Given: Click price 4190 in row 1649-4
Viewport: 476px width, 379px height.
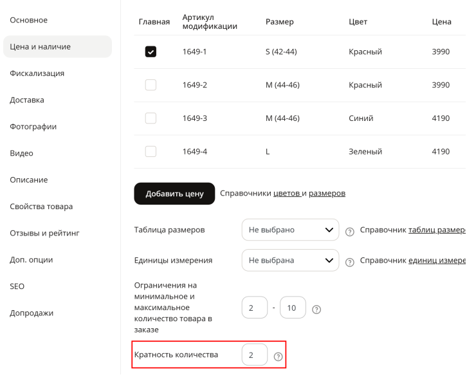Looking at the screenshot, I should tap(441, 151).
